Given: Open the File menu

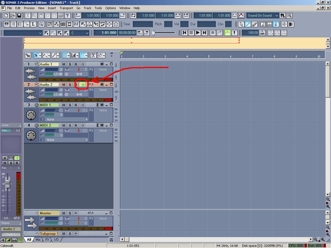Looking at the screenshot, I should point(9,8).
